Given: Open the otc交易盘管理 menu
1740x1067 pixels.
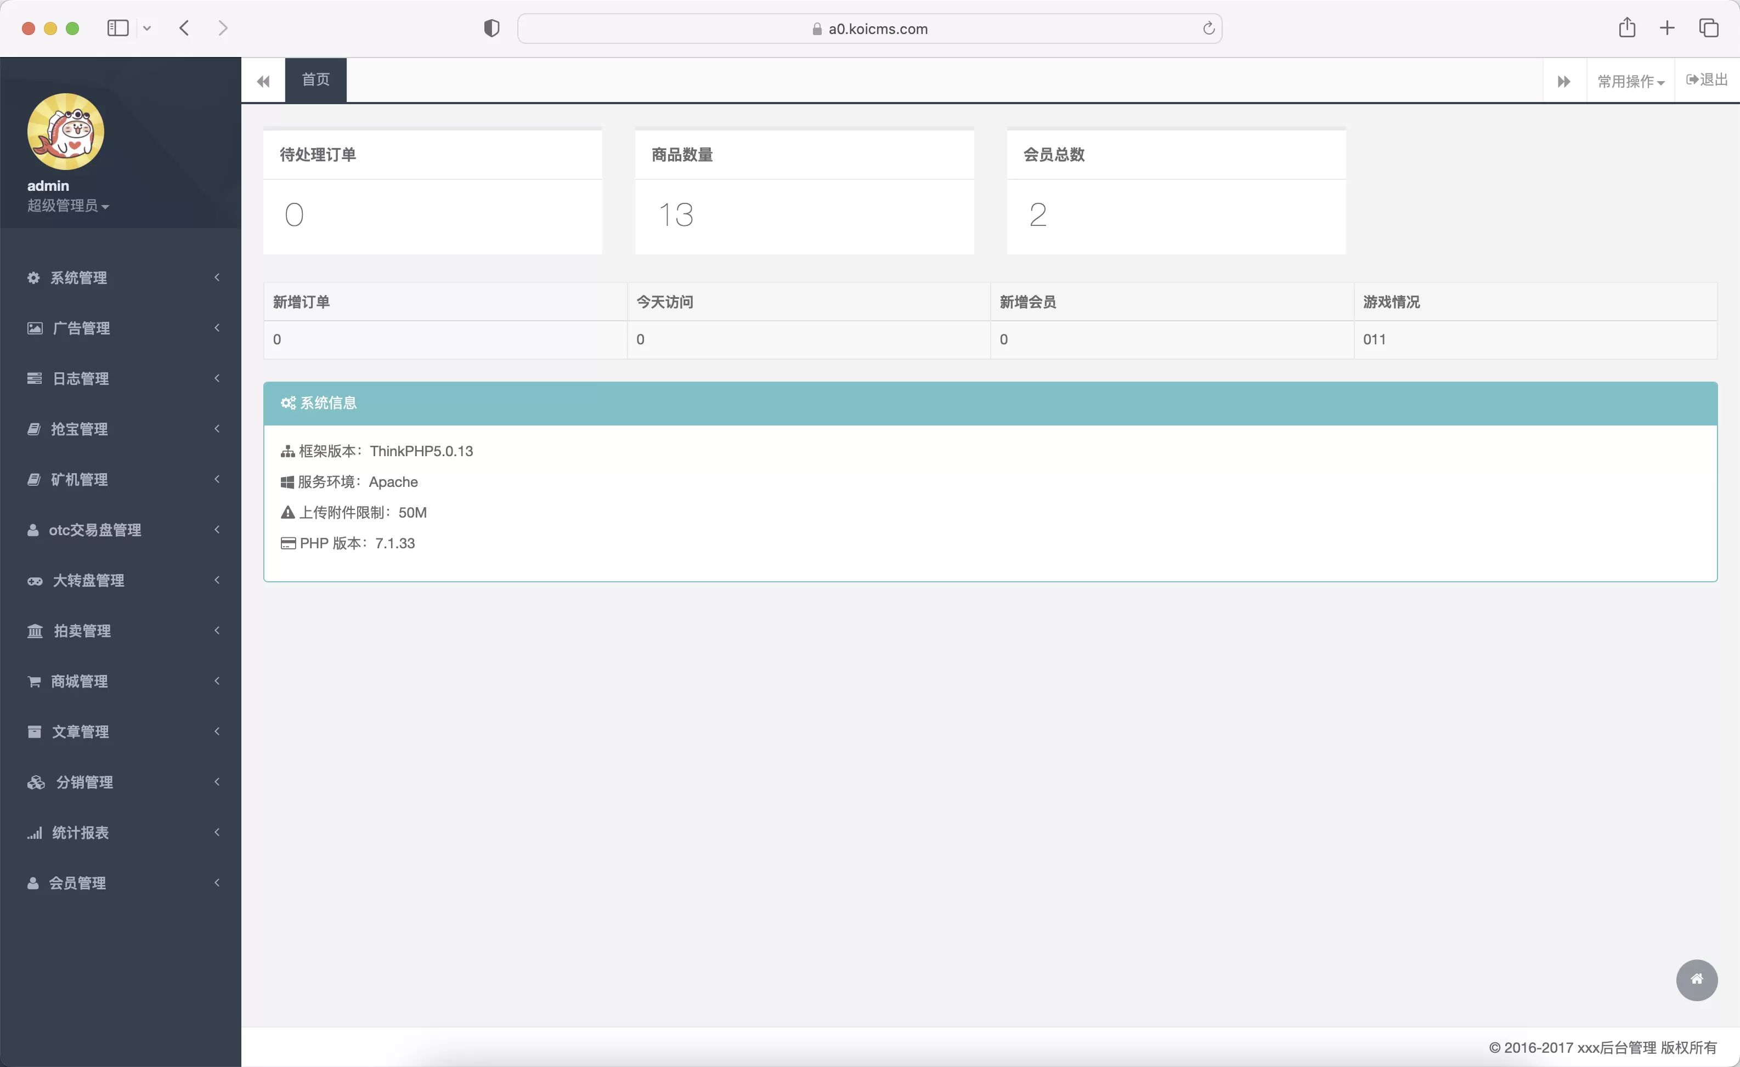Looking at the screenshot, I should pos(121,530).
